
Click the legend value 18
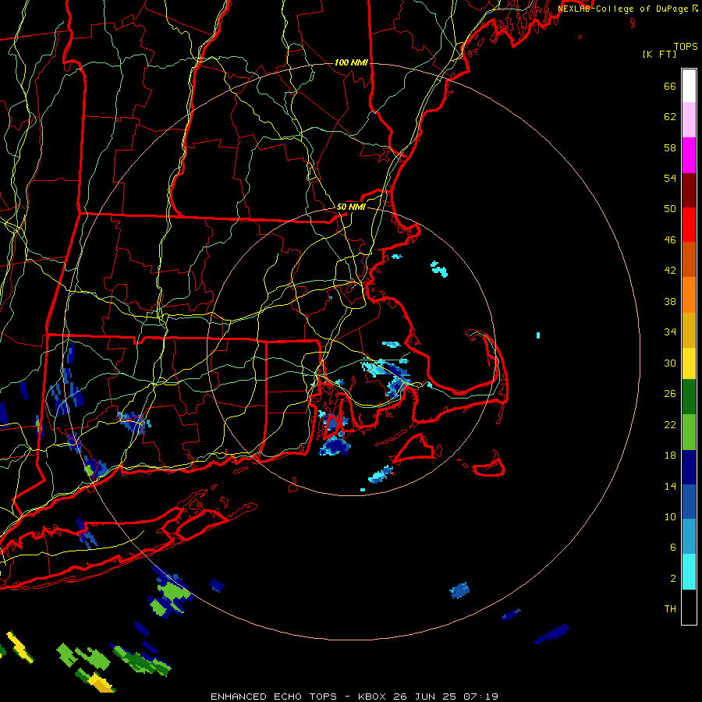tap(670, 456)
